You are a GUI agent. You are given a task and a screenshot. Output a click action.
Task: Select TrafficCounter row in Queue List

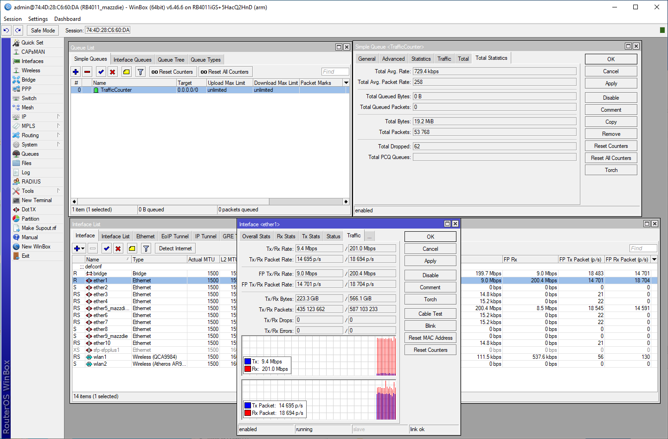[x=210, y=90]
